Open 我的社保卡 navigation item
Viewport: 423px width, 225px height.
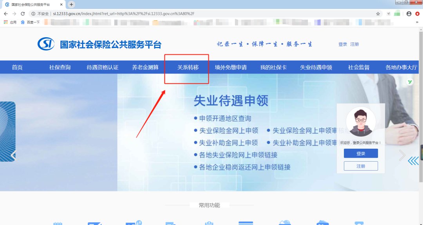click(x=273, y=67)
